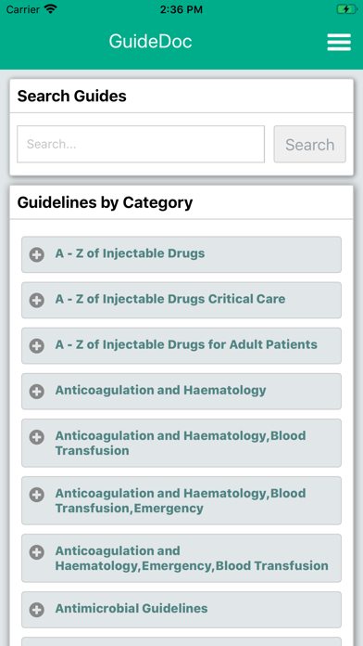Tap the Wi-Fi icon in status bar

(51, 9)
